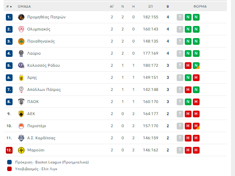This screenshot has width=235, height=176.
Task: Click the ΦΟΡΜΑ column header
Action: 200,6
